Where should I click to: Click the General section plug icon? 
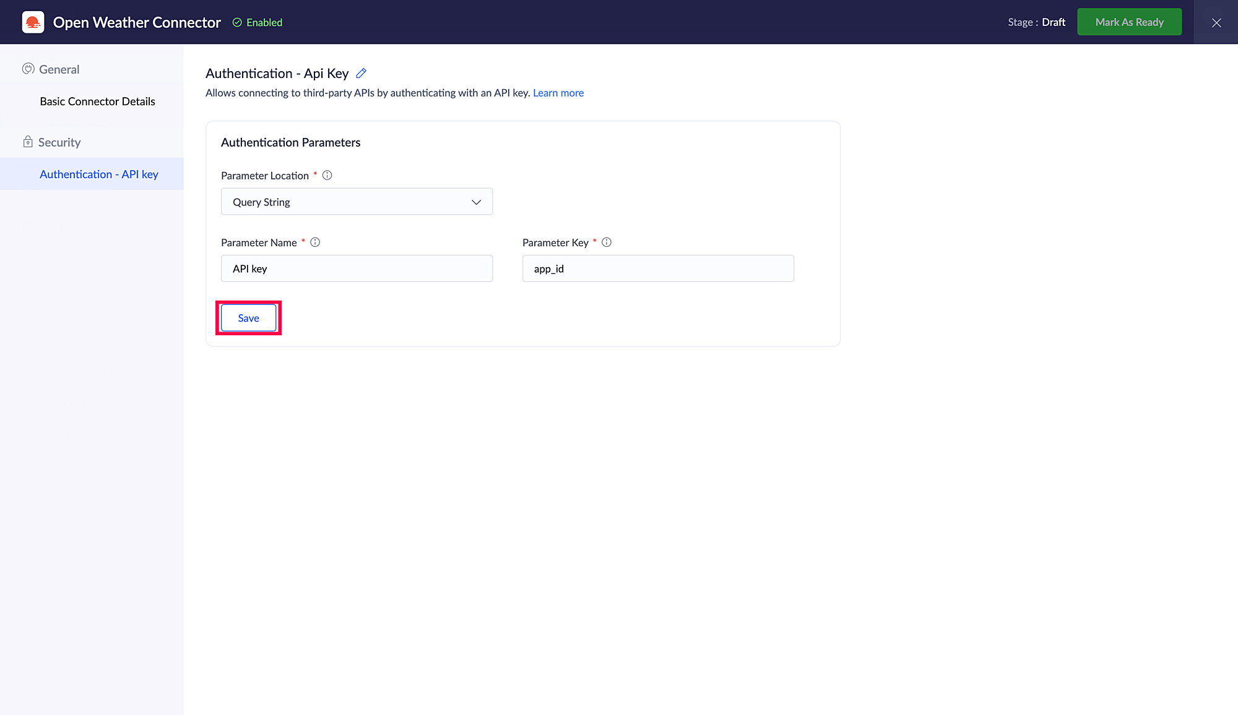28,69
